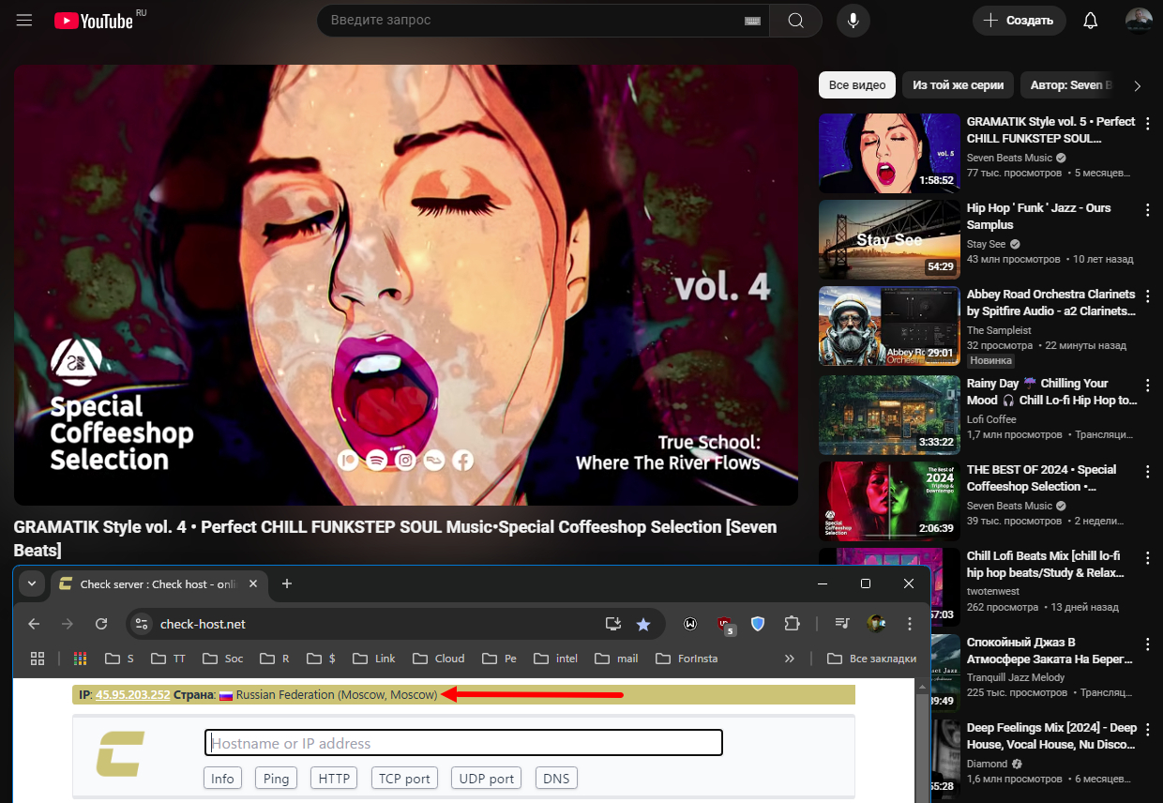Image resolution: width=1163 pixels, height=803 pixels.
Task: Open the Rainy Day Lo-fi video thumbnail
Action: pos(889,416)
